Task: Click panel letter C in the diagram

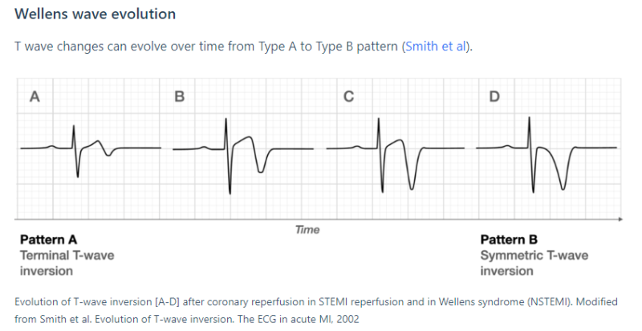Action: (x=348, y=97)
